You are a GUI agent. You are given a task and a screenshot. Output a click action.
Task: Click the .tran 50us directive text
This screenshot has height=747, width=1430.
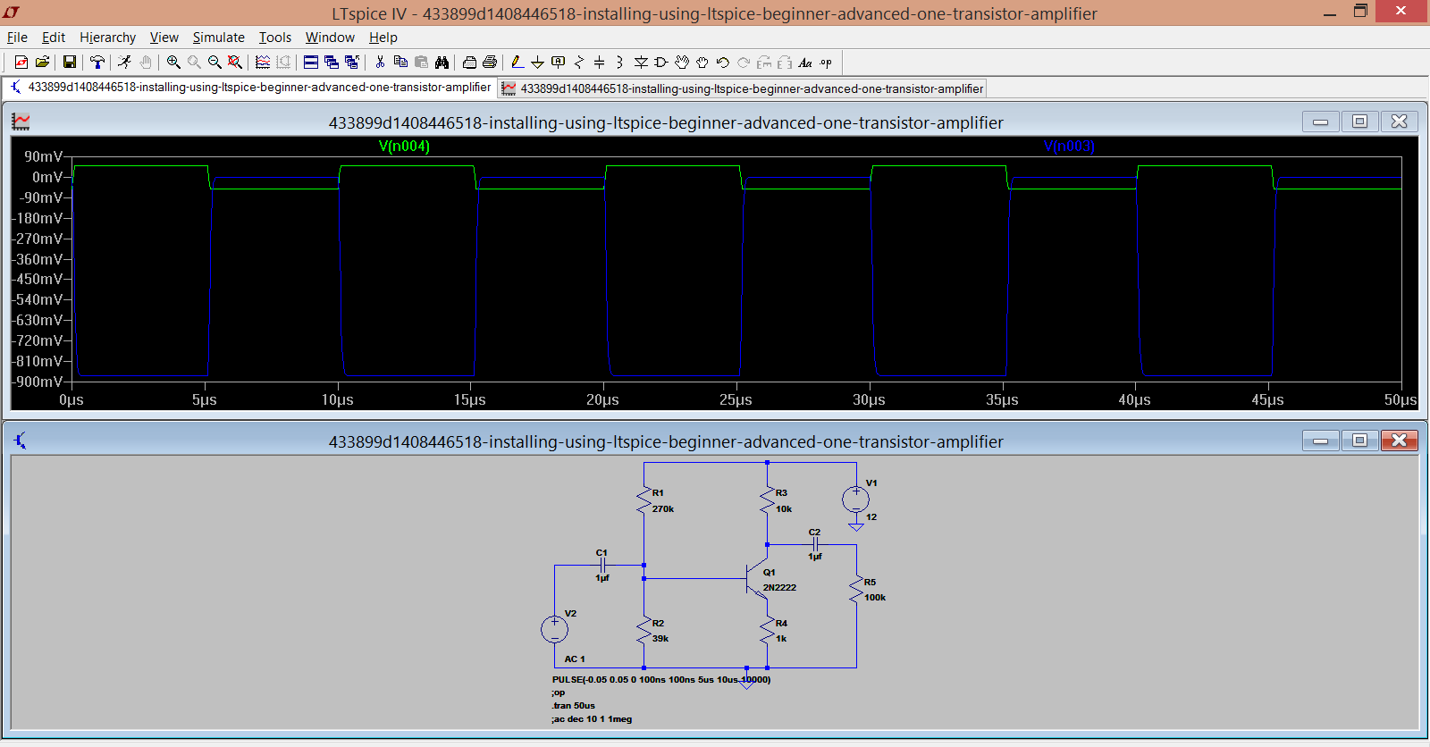pos(573,706)
